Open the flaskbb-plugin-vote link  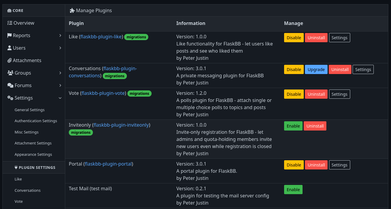click(103, 93)
